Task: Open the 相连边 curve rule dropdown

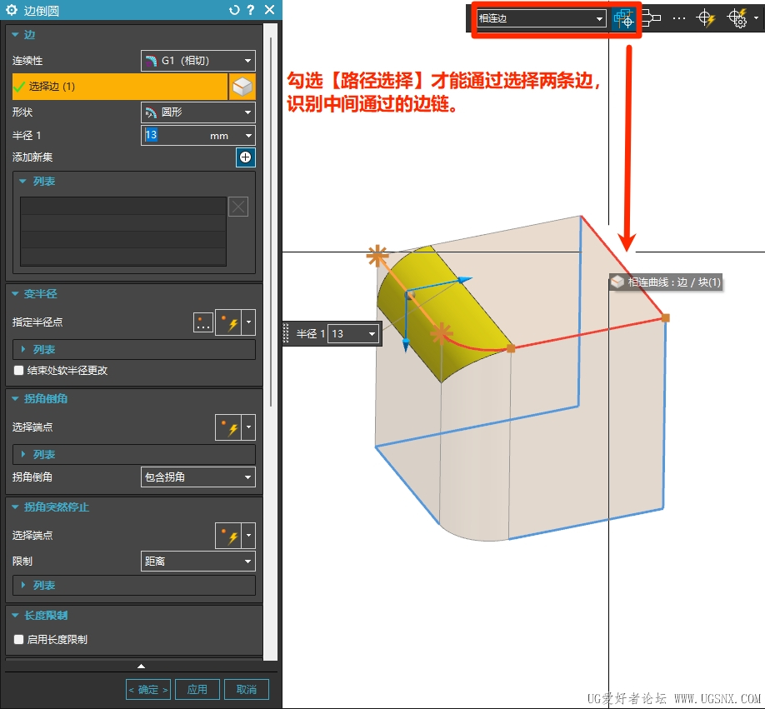Action: [541, 18]
